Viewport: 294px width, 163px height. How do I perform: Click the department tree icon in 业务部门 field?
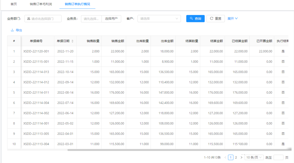pyautogui.click(x=29, y=19)
